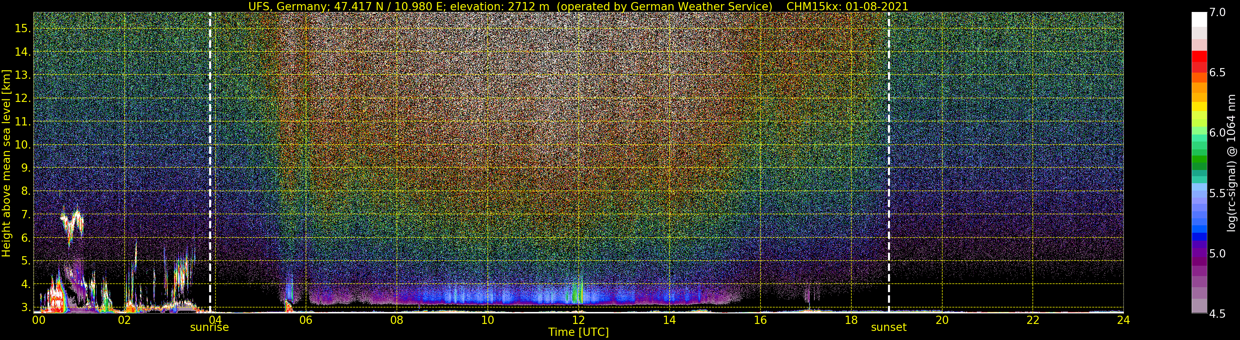
Task: Click the '04' time tick label
Action: pos(215,320)
